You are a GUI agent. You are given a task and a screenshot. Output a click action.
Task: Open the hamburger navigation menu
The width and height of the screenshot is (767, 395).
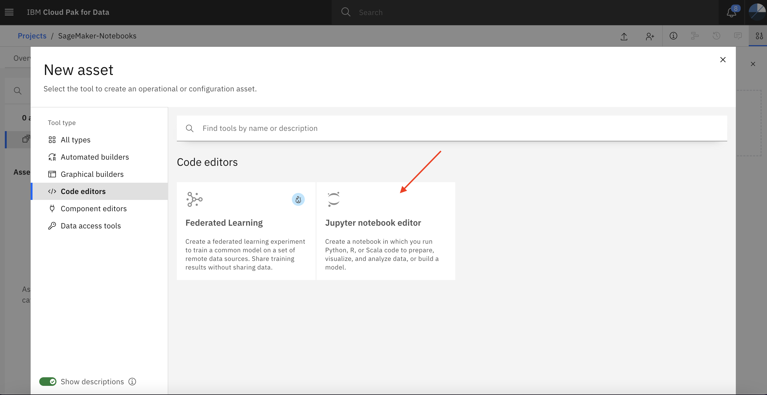pos(9,12)
